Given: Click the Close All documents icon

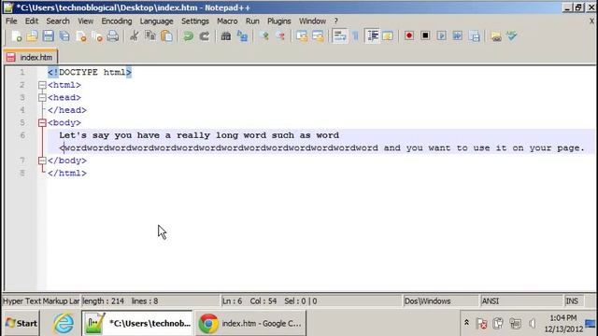Looking at the screenshot, I should 97,36.
